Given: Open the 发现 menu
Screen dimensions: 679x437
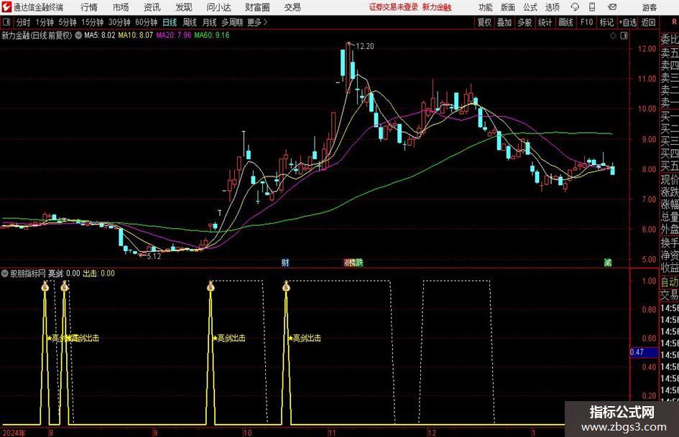Looking at the screenshot, I should 184,7.
